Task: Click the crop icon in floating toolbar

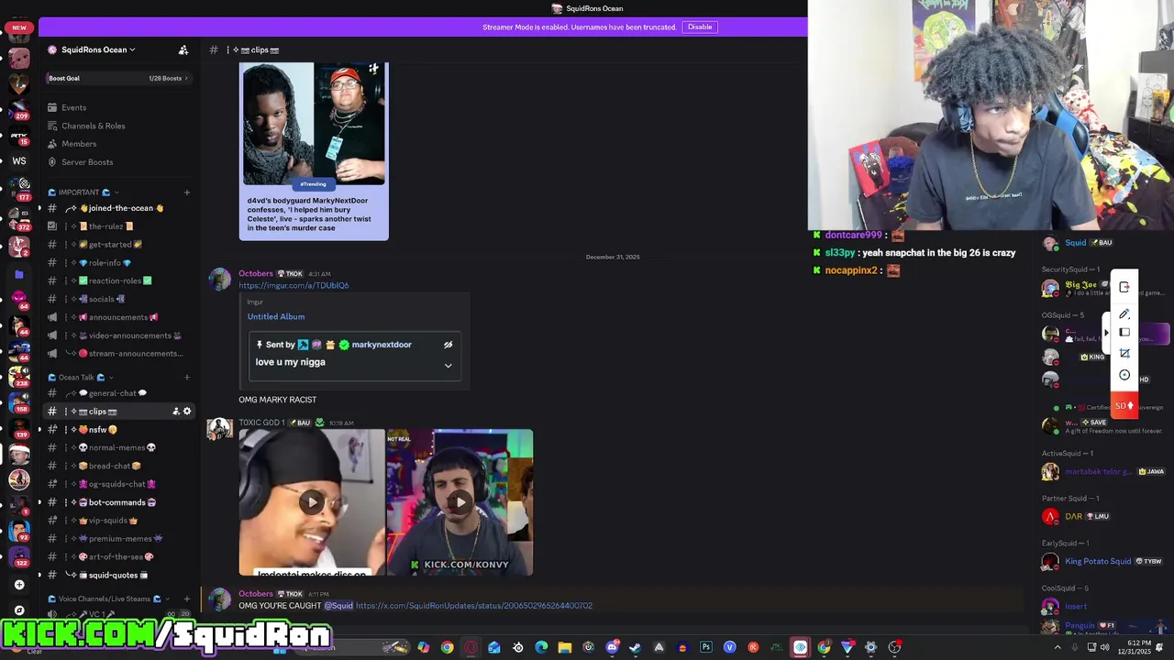Action: (1124, 353)
